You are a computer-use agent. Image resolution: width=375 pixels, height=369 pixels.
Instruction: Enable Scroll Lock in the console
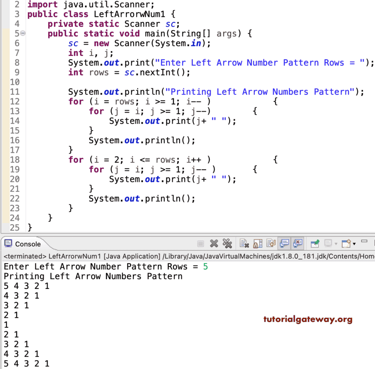click(x=257, y=243)
